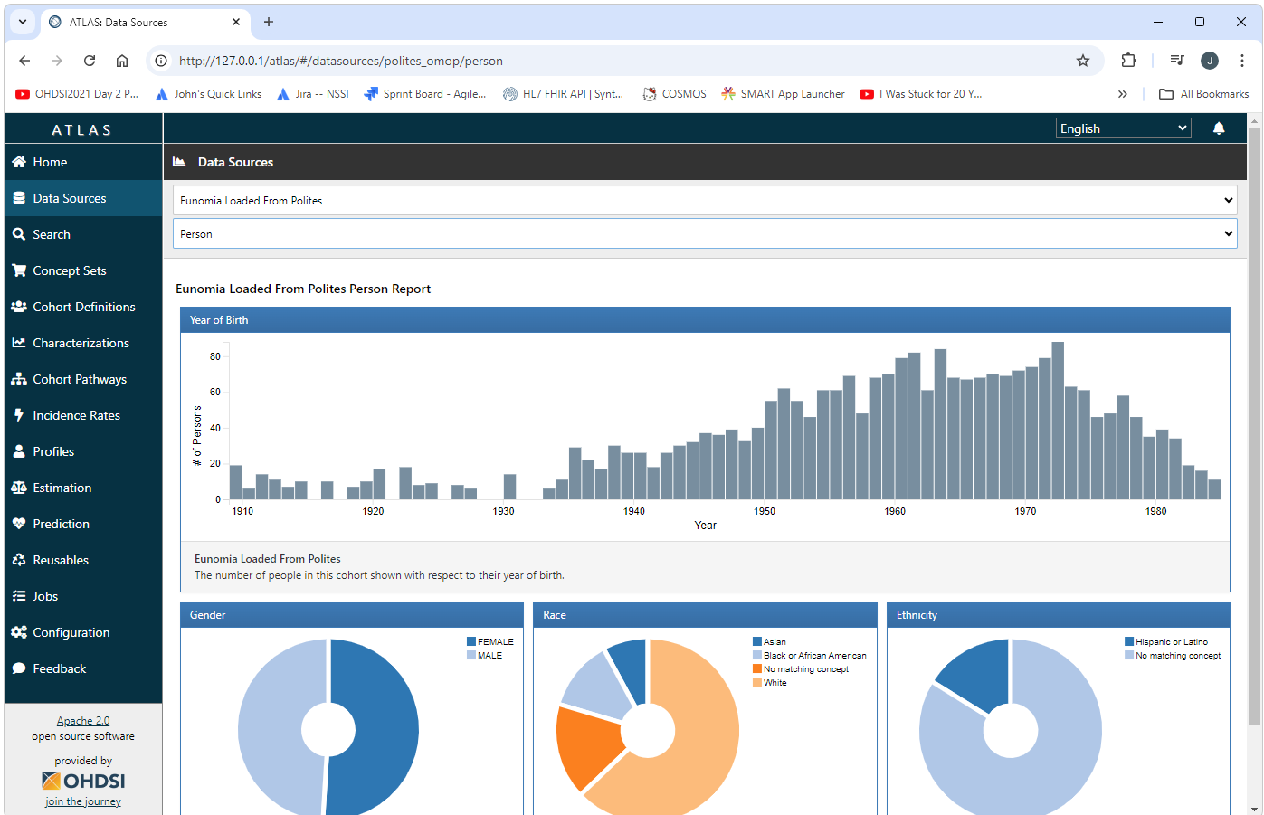Click the Search magnifier icon in sidebar
1264x815 pixels.
[x=19, y=234]
